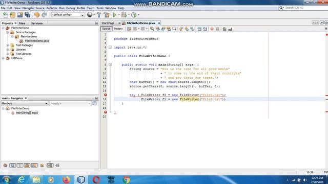Switch to the History view button
Viewport: 328px width, 184px height.
click(118, 29)
